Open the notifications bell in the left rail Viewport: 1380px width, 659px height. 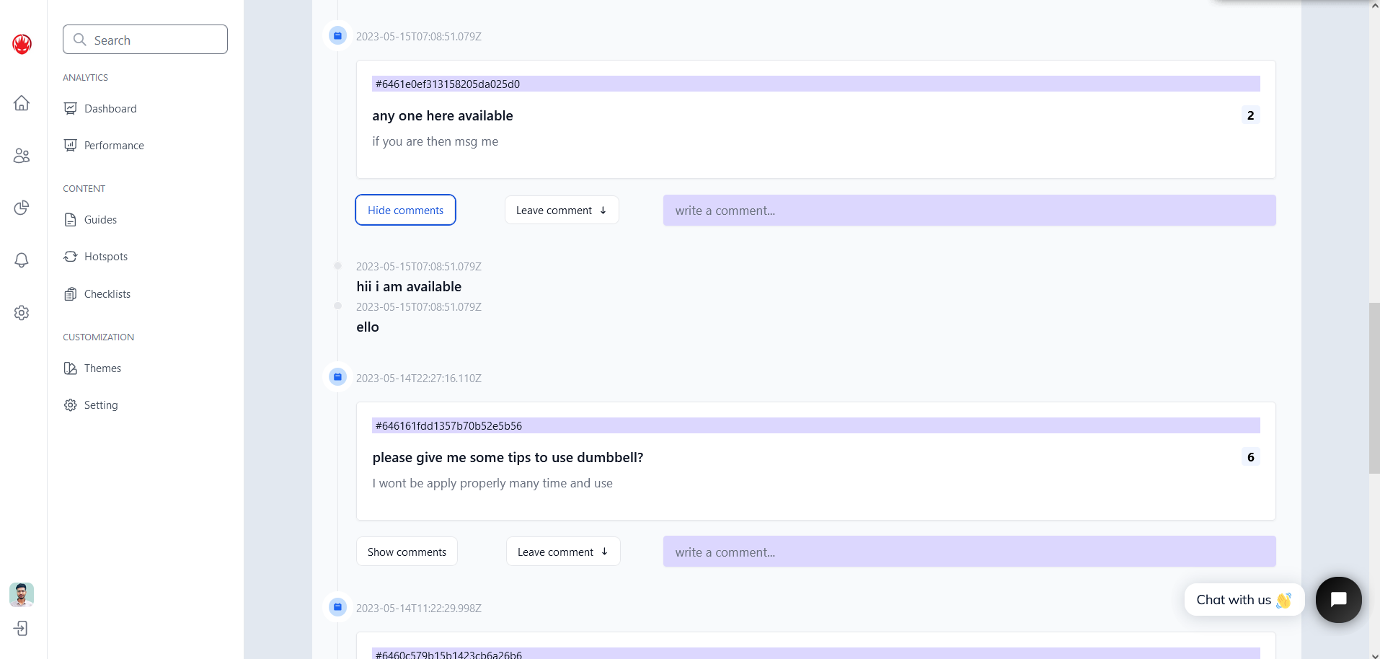22,260
